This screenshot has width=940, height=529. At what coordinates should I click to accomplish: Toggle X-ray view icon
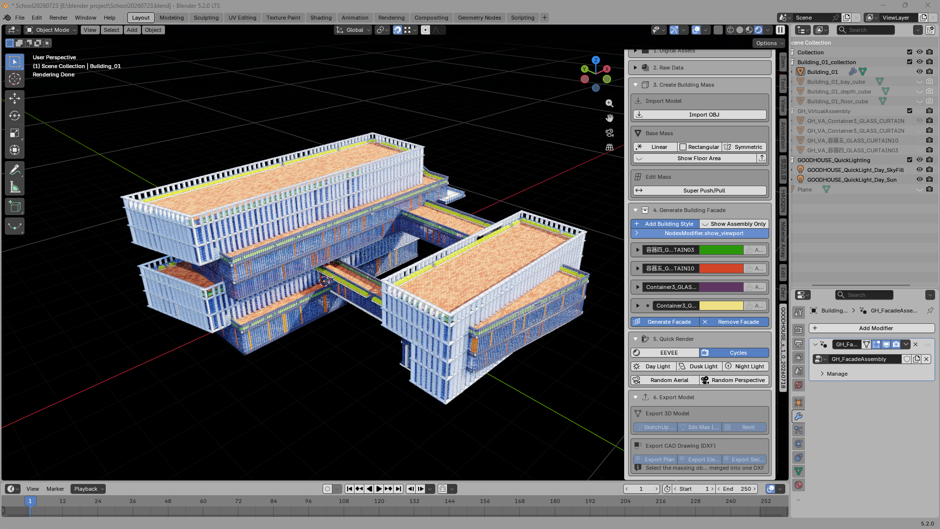click(718, 30)
